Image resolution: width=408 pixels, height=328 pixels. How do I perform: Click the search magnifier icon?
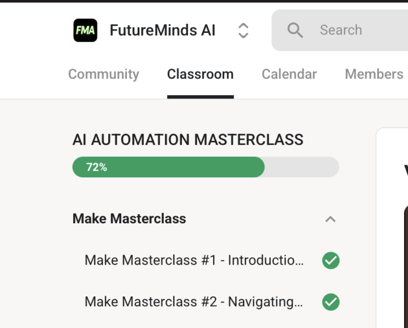[x=295, y=30]
